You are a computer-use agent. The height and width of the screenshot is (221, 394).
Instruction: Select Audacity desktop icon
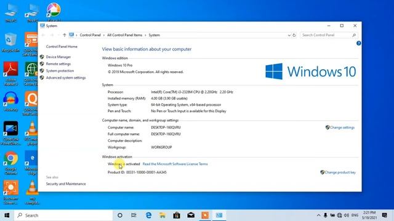pos(10,101)
